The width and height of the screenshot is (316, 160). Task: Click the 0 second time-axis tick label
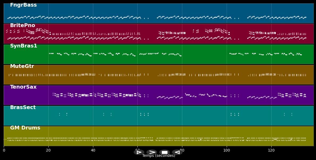pos(4,150)
